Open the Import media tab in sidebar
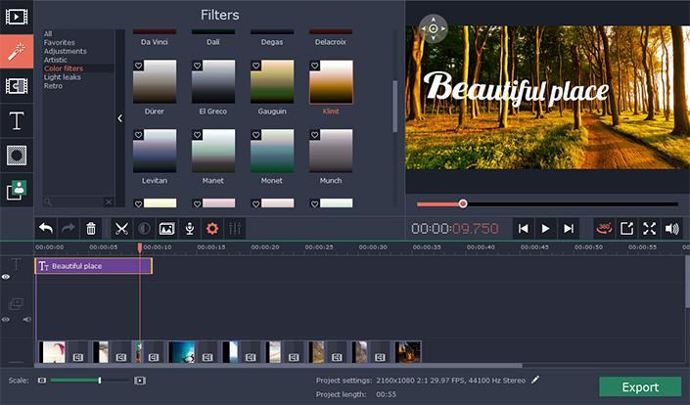 [16, 17]
